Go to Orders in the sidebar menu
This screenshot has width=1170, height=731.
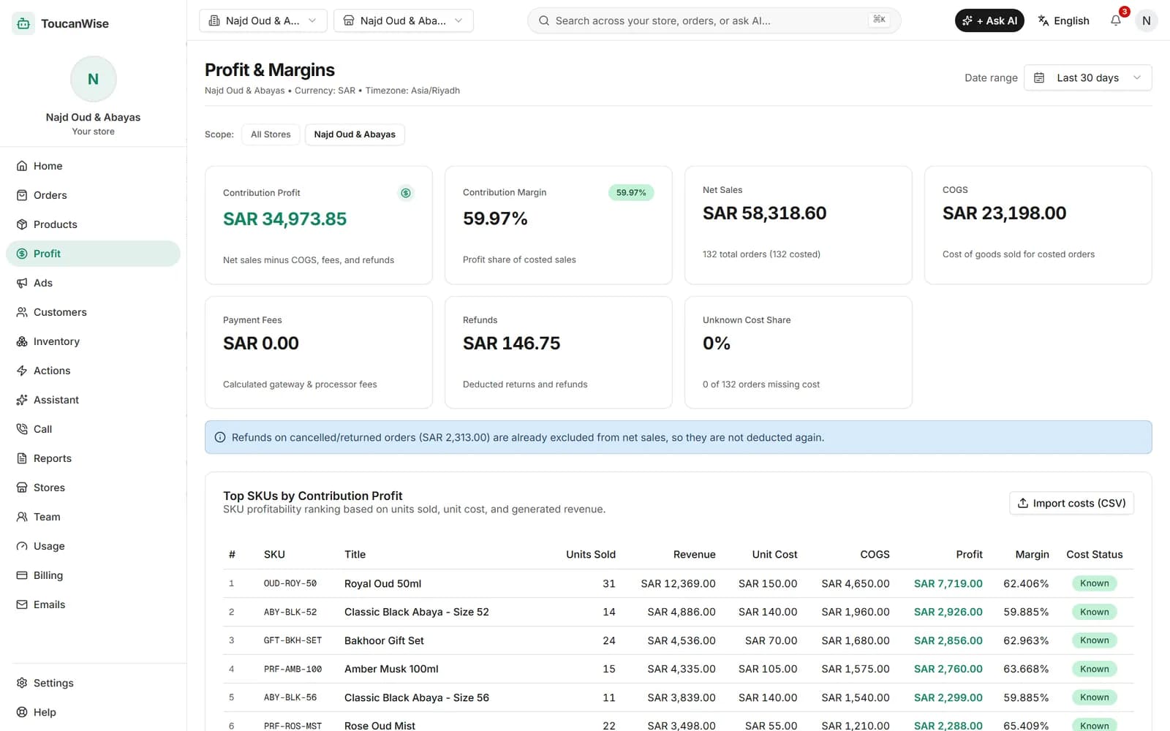[x=93, y=195]
